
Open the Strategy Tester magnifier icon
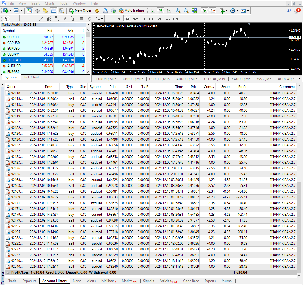[62, 11]
